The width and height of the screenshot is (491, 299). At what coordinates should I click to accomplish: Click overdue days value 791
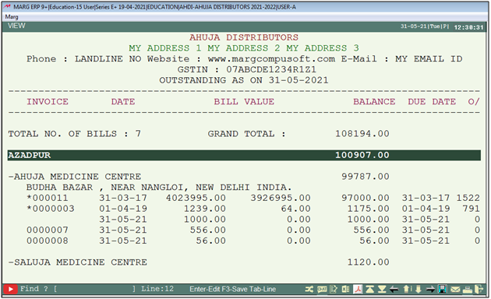click(472, 209)
